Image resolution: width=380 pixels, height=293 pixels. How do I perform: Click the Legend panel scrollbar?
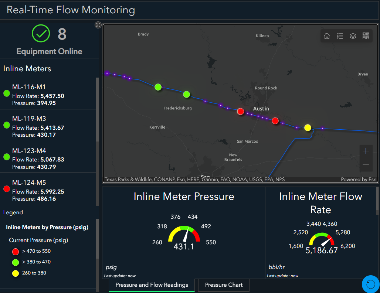pos(98,239)
